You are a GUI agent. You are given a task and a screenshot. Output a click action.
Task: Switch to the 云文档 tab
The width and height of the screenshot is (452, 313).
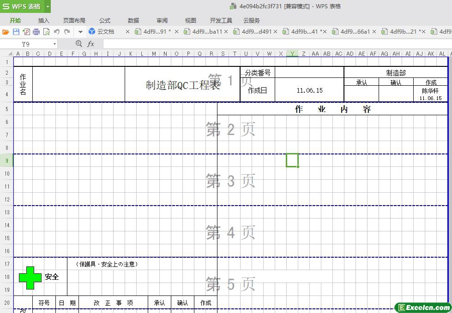[105, 32]
